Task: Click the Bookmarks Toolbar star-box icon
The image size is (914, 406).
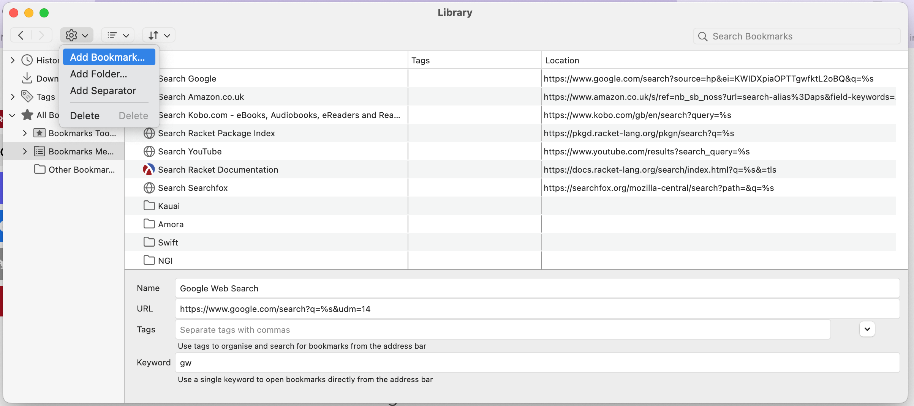Action: click(x=40, y=133)
